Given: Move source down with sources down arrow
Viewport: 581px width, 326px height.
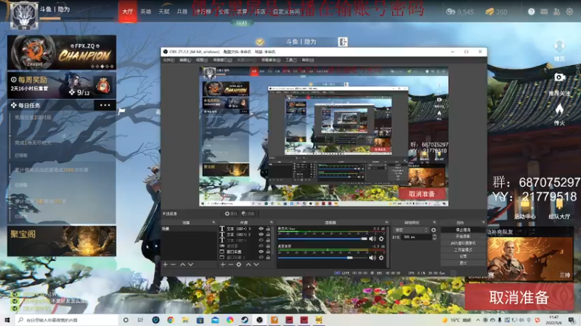Looking at the screenshot, I should point(256,264).
